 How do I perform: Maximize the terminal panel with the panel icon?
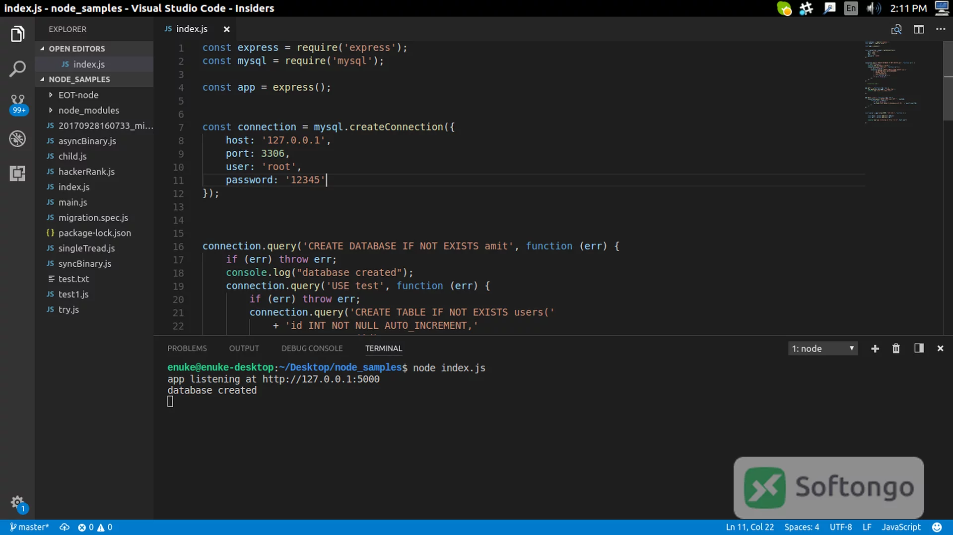click(x=919, y=348)
